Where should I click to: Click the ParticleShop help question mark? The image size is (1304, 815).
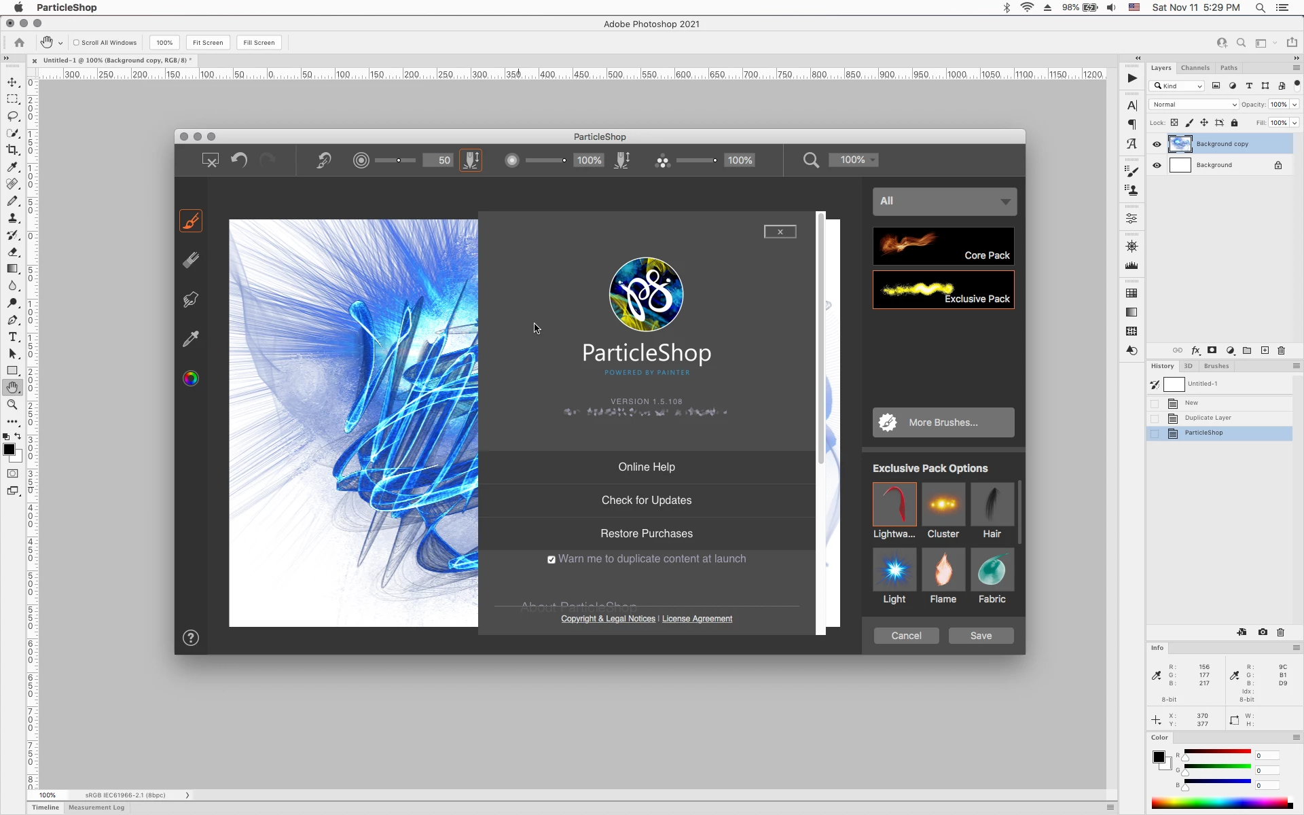191,638
